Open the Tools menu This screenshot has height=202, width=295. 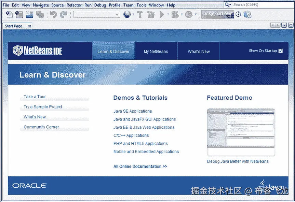[141, 5]
